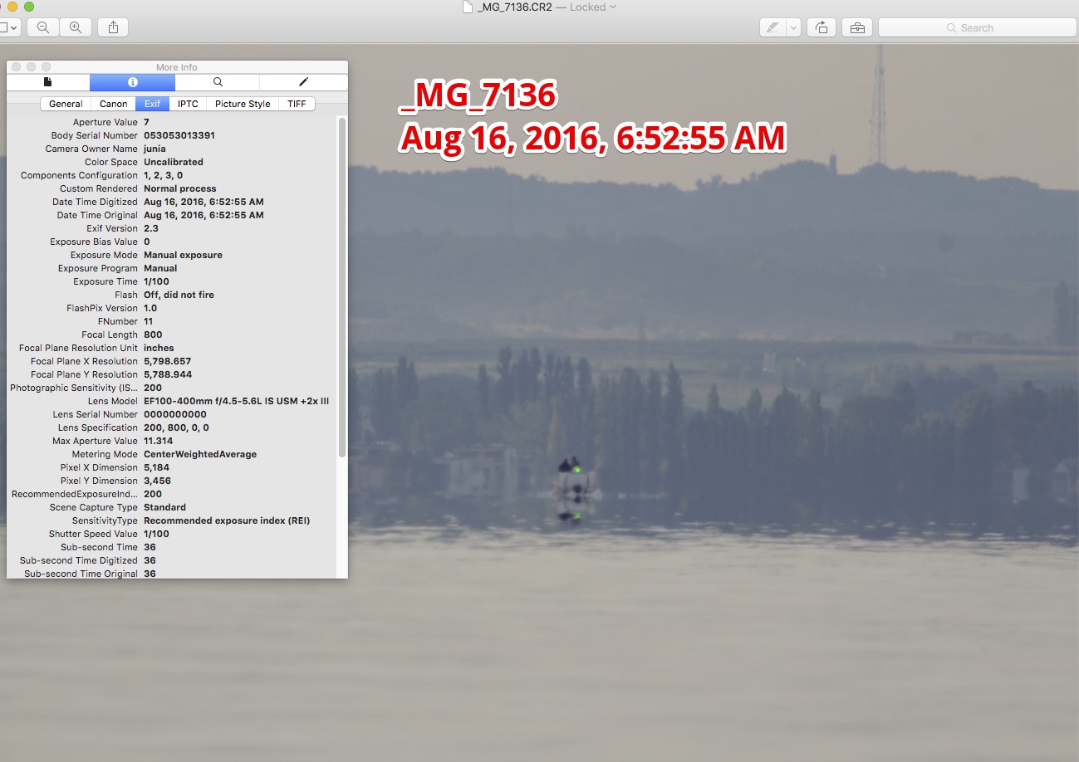Click the Search field in toolbar
1079x762 pixels.
pos(977,27)
